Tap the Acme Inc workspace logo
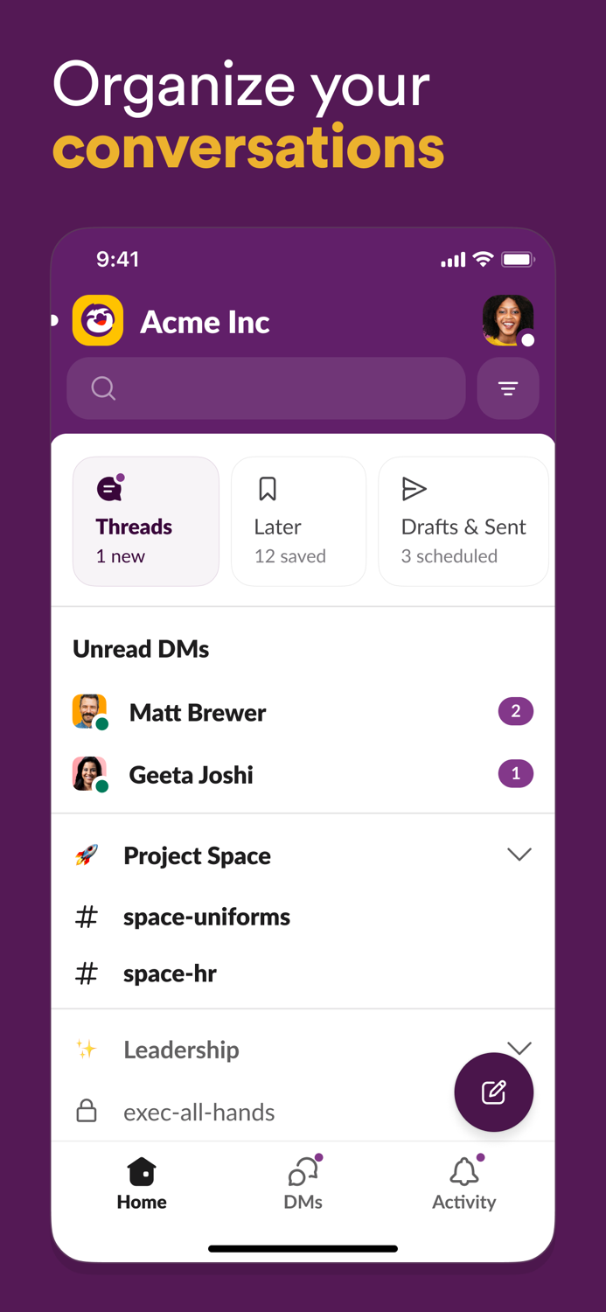The image size is (606, 1312). (98, 321)
